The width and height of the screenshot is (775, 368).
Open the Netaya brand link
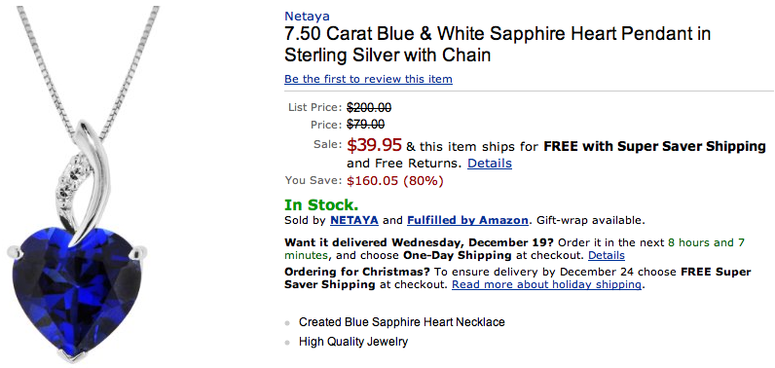coord(307,16)
